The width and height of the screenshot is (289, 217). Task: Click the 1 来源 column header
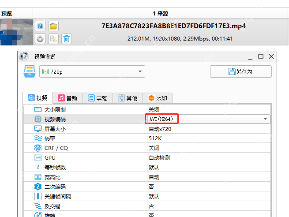[x=160, y=13]
